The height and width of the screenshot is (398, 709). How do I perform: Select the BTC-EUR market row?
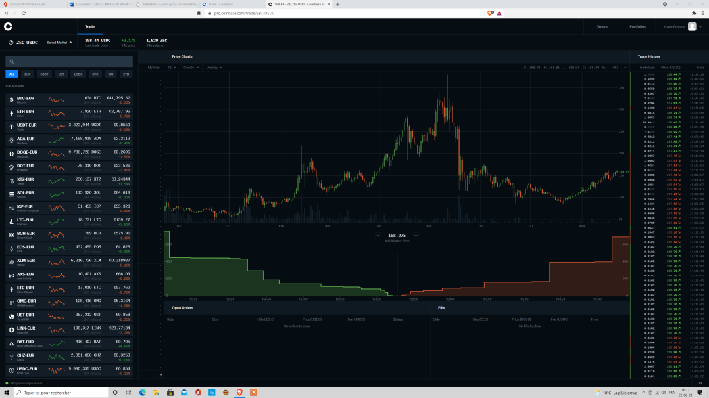coord(69,100)
